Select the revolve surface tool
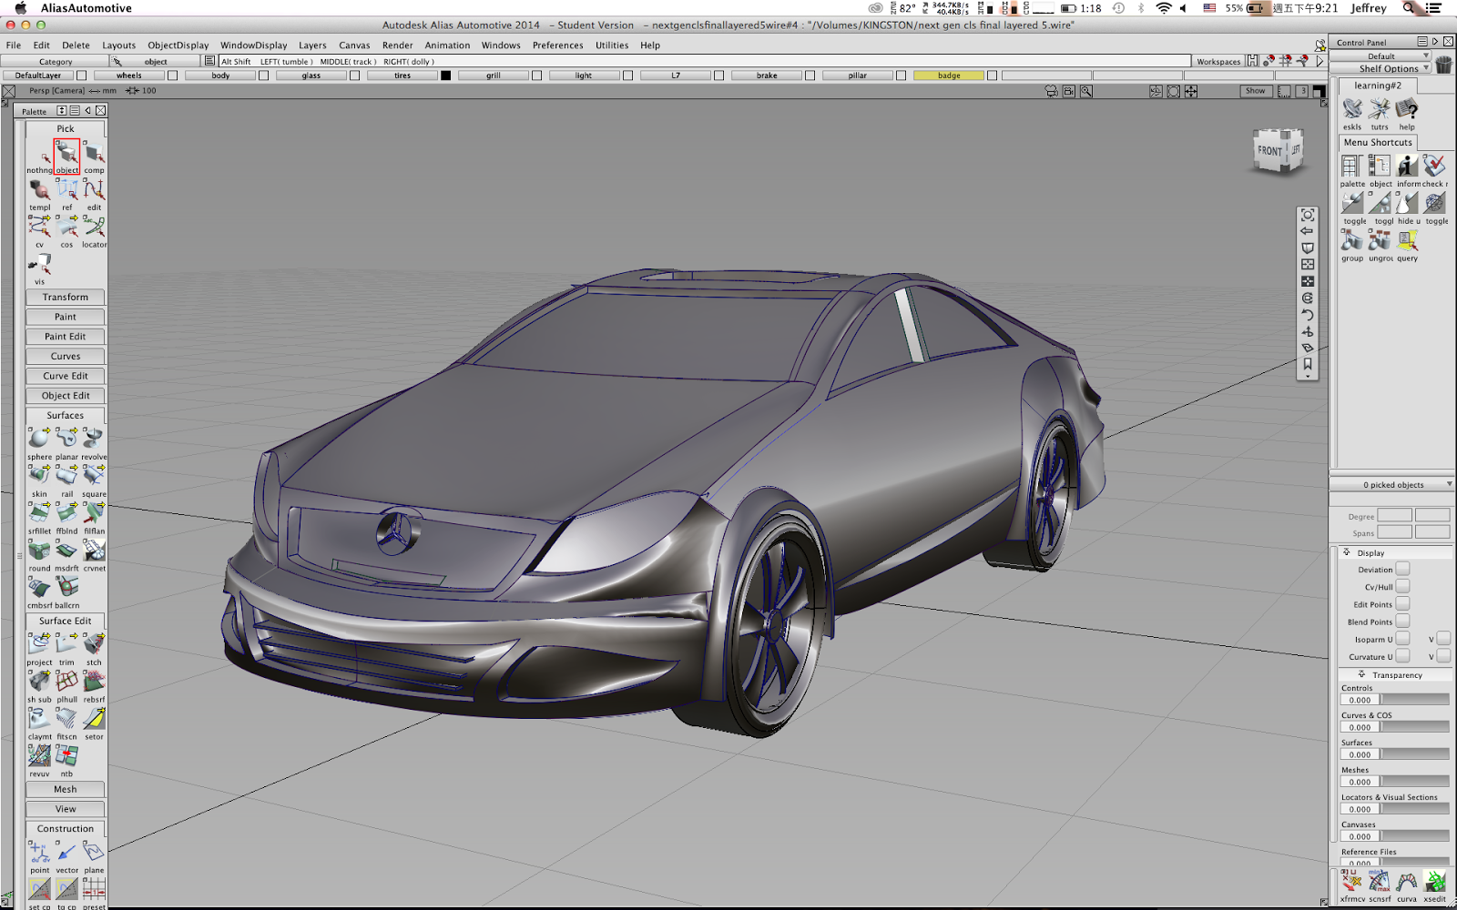The image size is (1457, 910). (92, 439)
